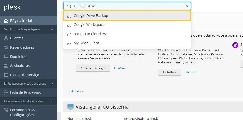The height and width of the screenshot is (120, 243).
Task: Collapse Serviços de hospedagem section
Action: point(52,29)
